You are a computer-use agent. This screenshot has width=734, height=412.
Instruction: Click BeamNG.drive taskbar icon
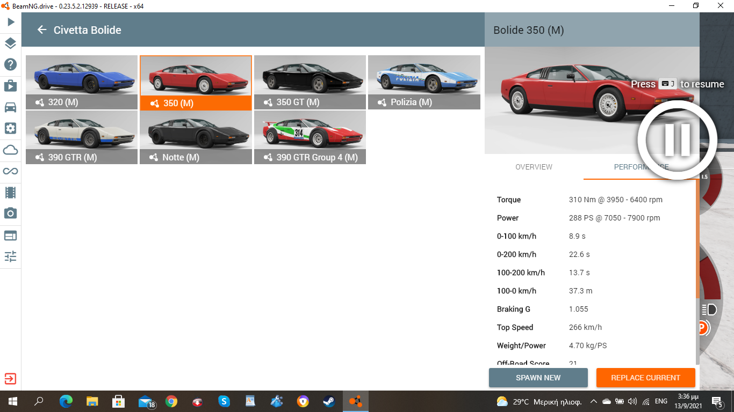pyautogui.click(x=355, y=401)
